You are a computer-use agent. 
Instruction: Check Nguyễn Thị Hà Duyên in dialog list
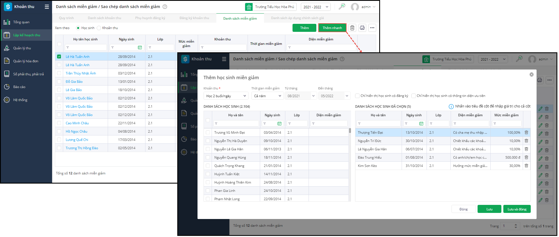click(208, 141)
